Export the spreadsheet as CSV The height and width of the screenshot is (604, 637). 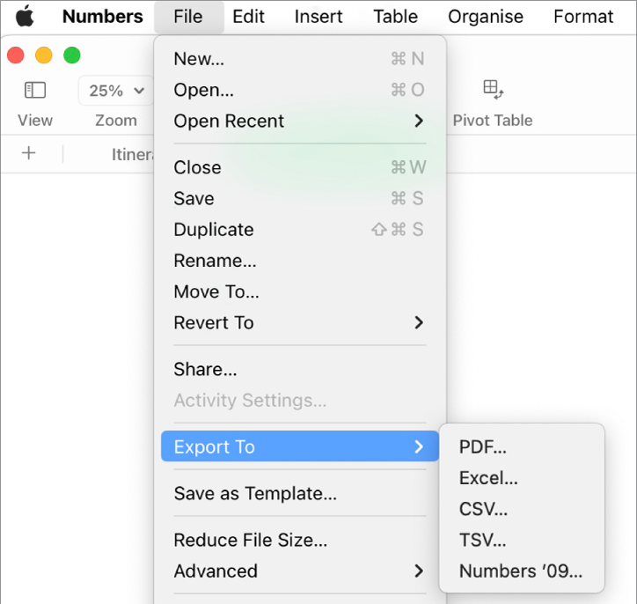click(484, 509)
